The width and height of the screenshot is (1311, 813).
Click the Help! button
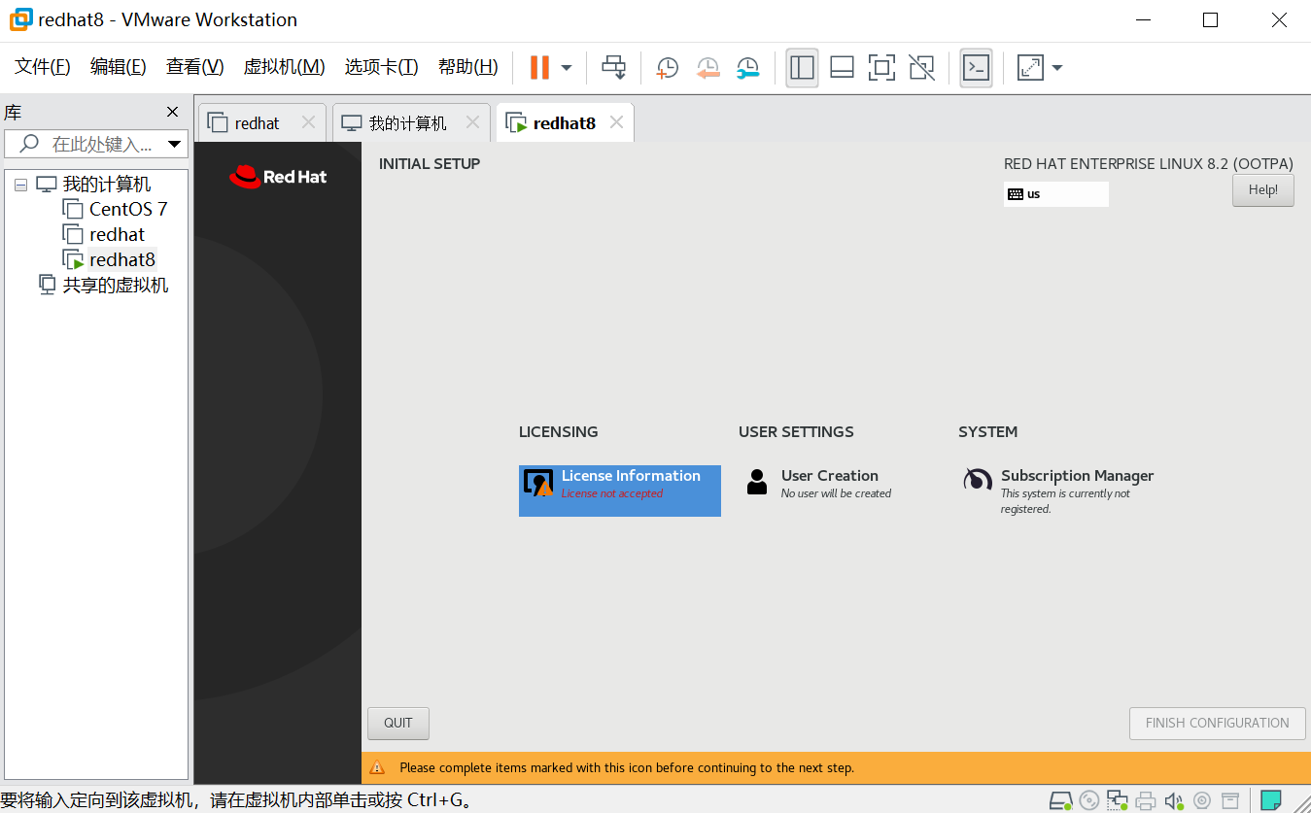pos(1263,190)
